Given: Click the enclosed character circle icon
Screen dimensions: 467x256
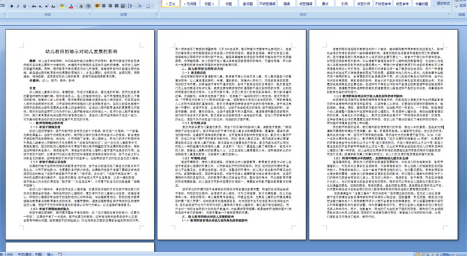Looking at the screenshot, I should pos(88,6).
